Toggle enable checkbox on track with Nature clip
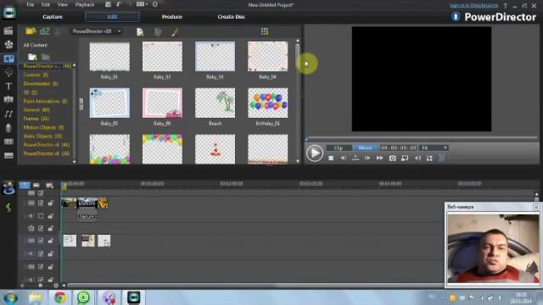Screen dimensions: 543x305 [41, 203]
